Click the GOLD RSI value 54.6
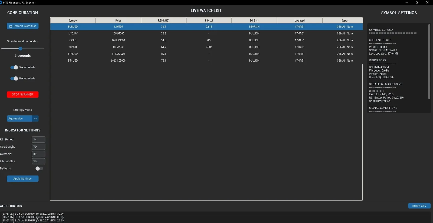 pyautogui.click(x=163, y=40)
